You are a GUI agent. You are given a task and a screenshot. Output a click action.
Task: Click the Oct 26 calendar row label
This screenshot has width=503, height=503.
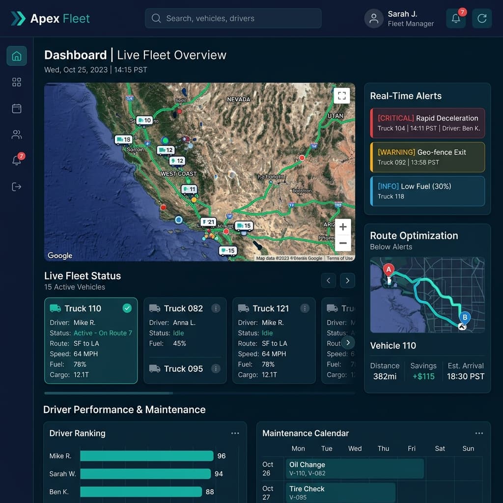point(268,469)
